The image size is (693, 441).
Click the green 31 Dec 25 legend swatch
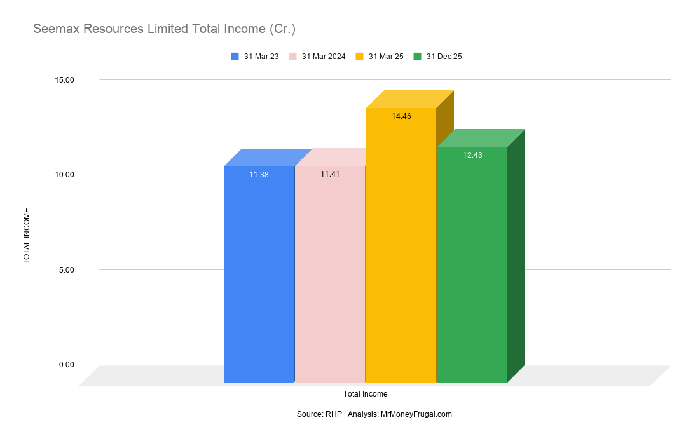[417, 57]
